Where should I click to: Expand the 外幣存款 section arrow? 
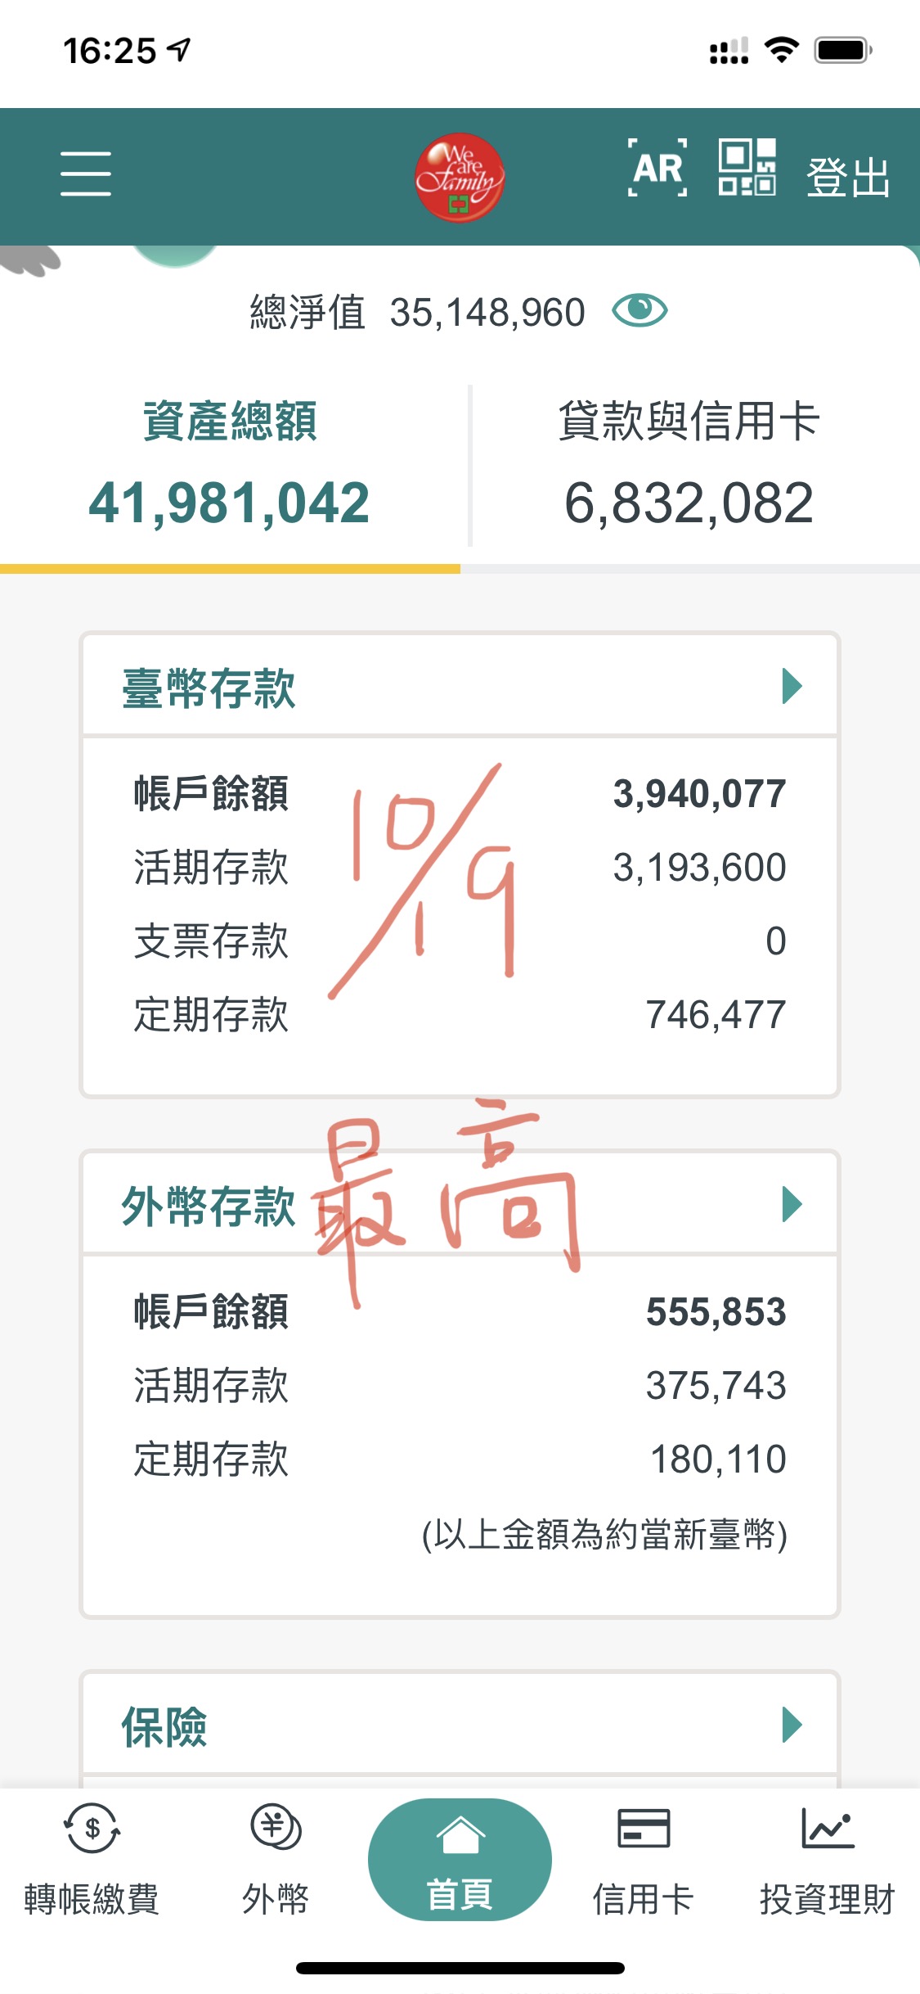coord(792,1205)
